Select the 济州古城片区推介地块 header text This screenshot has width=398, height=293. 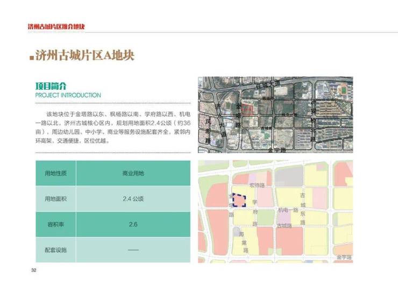[56, 26]
